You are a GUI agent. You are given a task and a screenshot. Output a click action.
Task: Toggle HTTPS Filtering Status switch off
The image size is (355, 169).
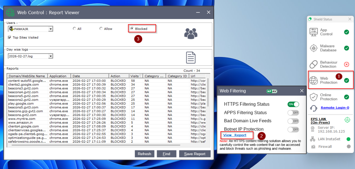[x=293, y=104]
